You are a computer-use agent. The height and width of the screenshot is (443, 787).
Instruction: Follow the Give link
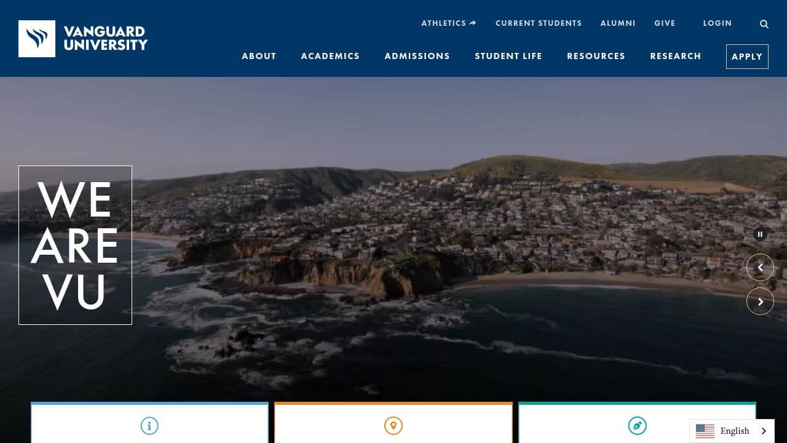click(665, 23)
